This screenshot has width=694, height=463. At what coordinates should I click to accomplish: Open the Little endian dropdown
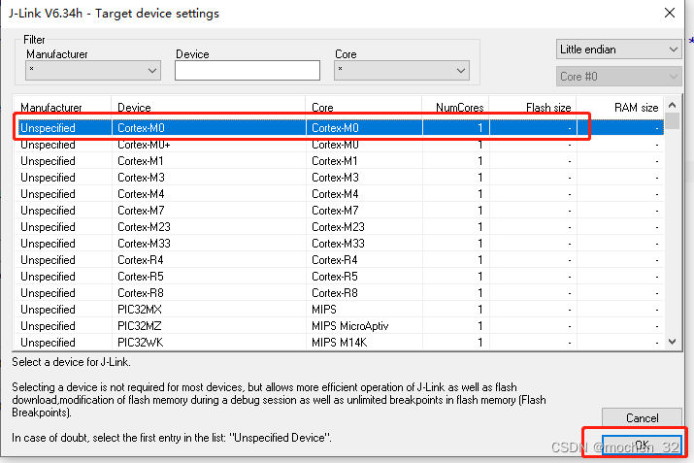[618, 50]
